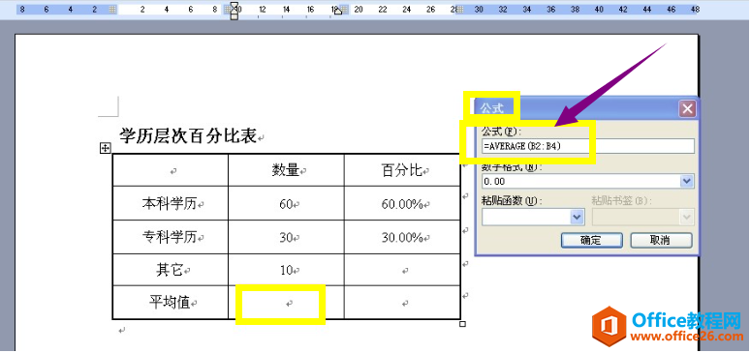The height and width of the screenshot is (353, 750).
Task: Click the cell containing 10
Action: tap(286, 270)
